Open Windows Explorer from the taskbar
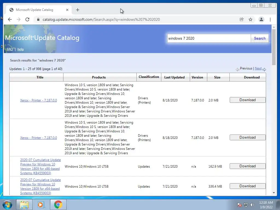 coord(24,205)
